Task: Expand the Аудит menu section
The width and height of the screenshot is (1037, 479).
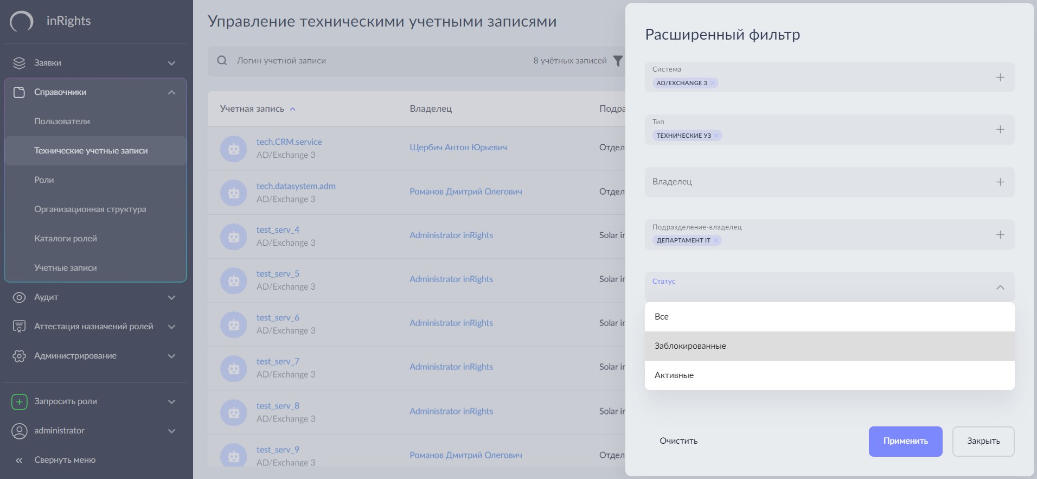Action: [x=171, y=297]
